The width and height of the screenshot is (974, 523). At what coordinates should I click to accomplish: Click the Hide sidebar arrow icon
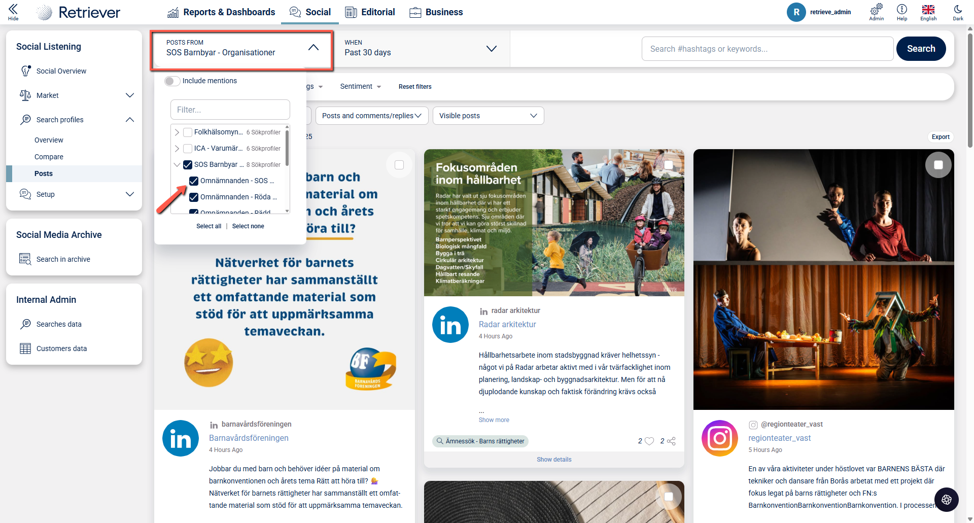pos(13,9)
